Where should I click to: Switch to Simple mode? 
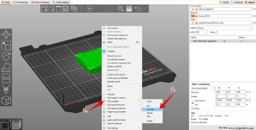[224, 2]
